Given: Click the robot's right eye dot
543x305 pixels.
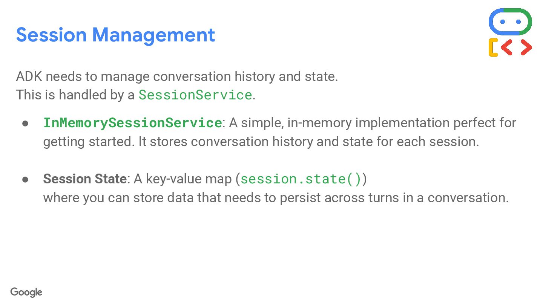Looking at the screenshot, I should [518, 22].
